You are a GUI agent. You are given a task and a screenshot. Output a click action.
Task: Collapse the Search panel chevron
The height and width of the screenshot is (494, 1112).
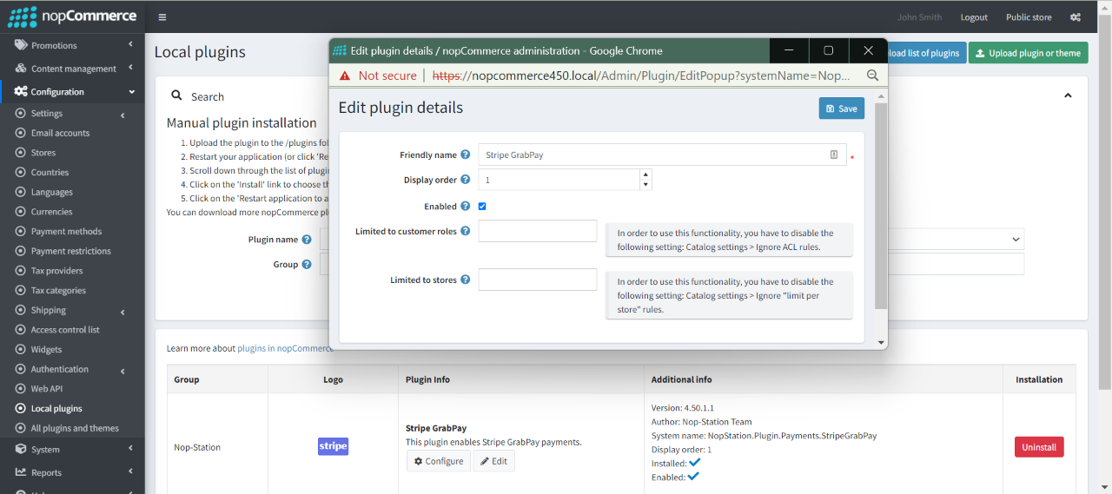pyautogui.click(x=1068, y=96)
